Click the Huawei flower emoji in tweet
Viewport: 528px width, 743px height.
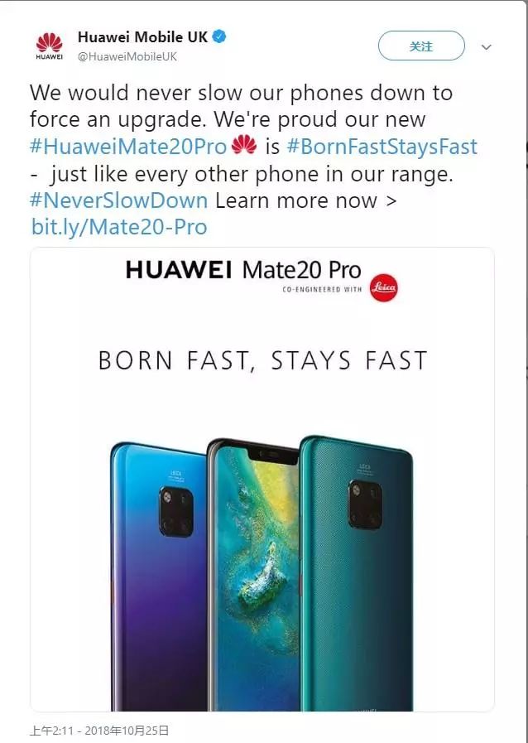pyautogui.click(x=244, y=145)
